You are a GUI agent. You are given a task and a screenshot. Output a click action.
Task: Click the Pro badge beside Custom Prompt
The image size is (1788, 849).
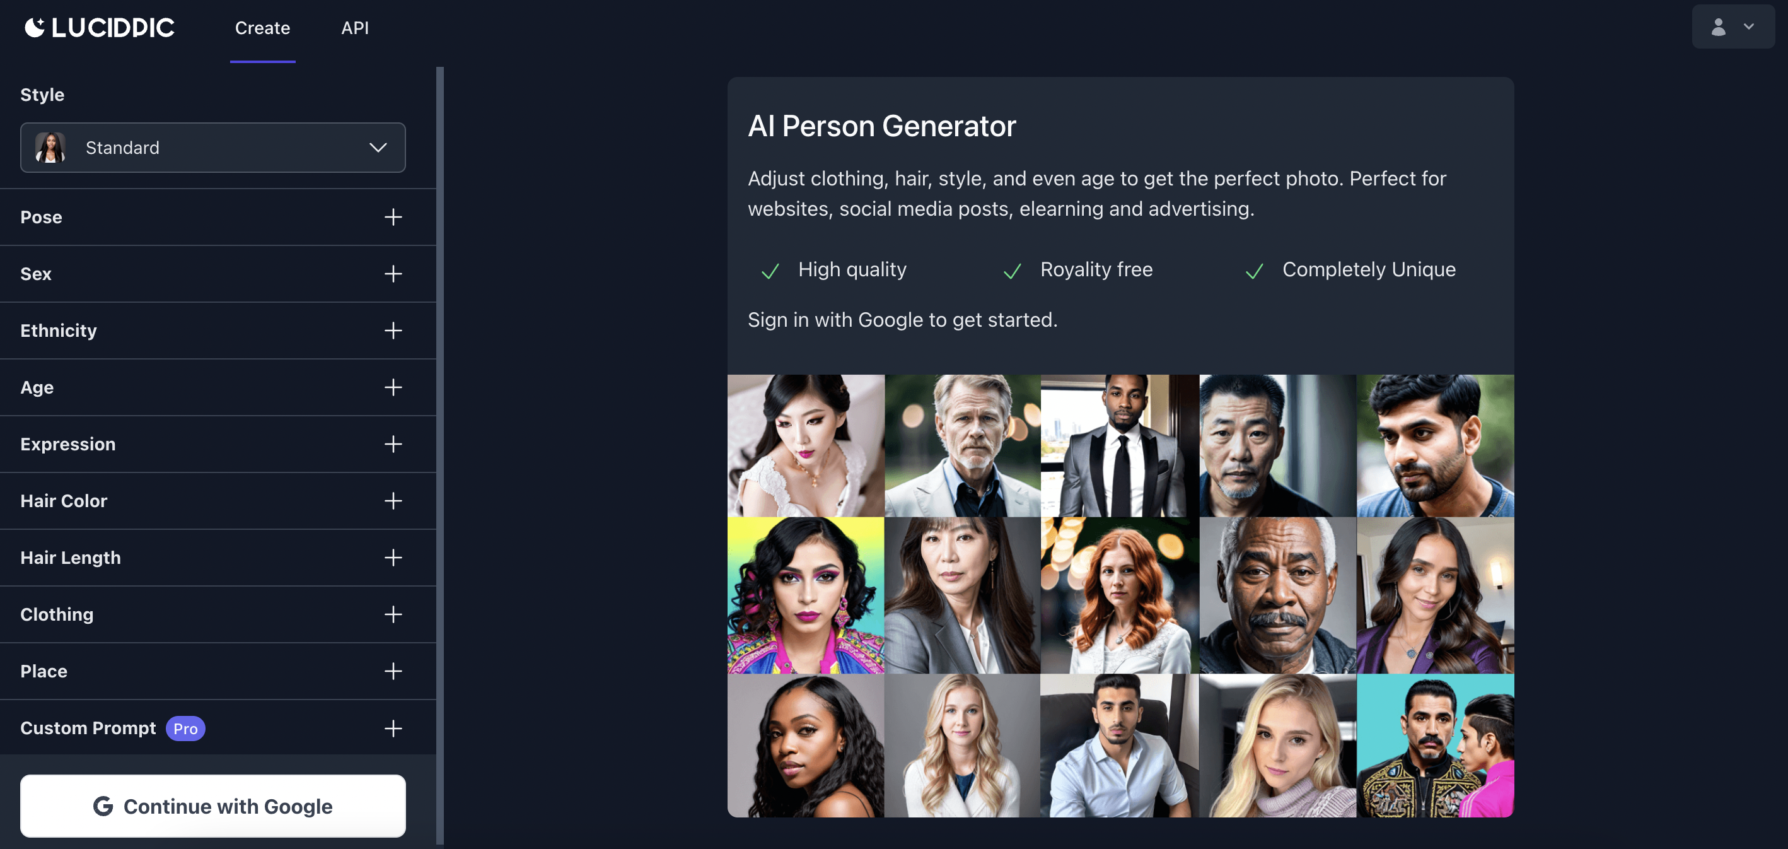tap(185, 729)
